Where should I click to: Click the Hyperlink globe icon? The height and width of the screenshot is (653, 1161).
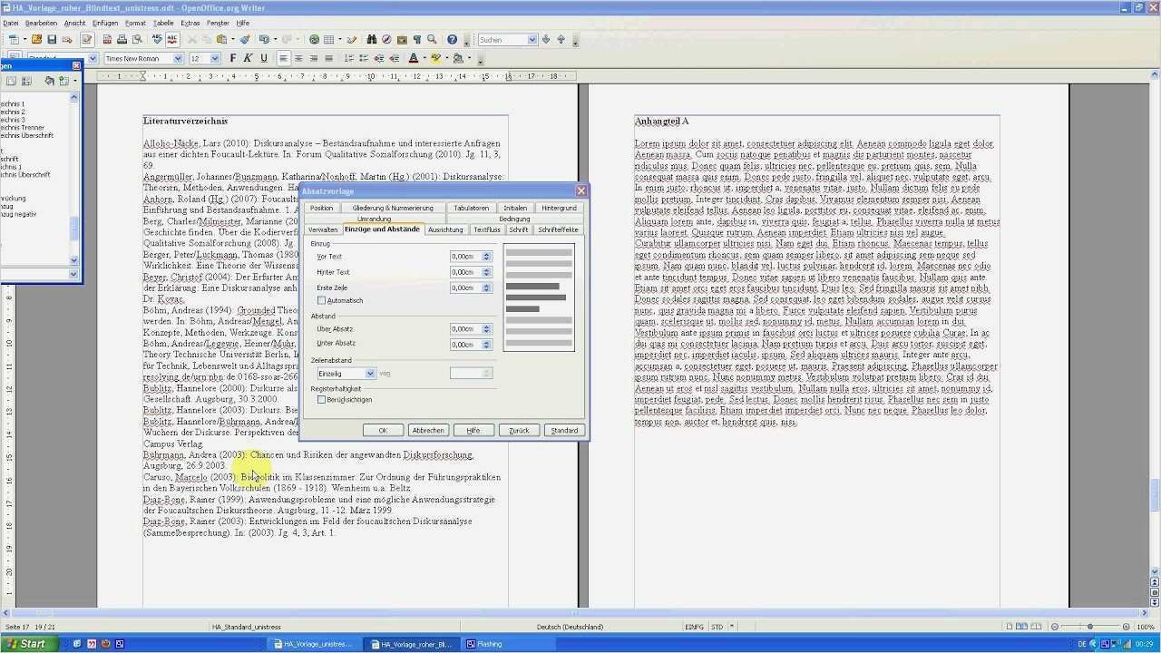(x=314, y=40)
